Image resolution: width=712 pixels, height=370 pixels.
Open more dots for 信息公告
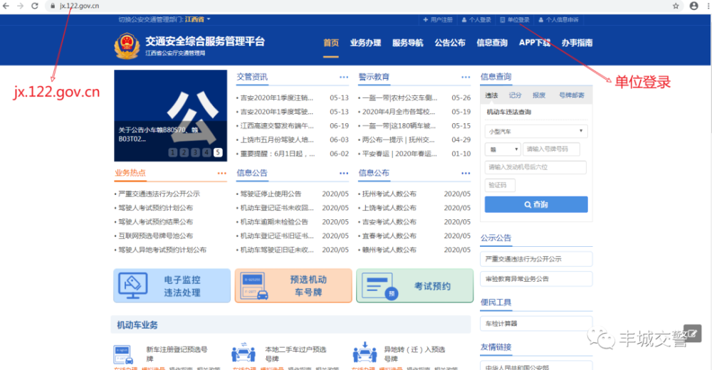(x=344, y=174)
